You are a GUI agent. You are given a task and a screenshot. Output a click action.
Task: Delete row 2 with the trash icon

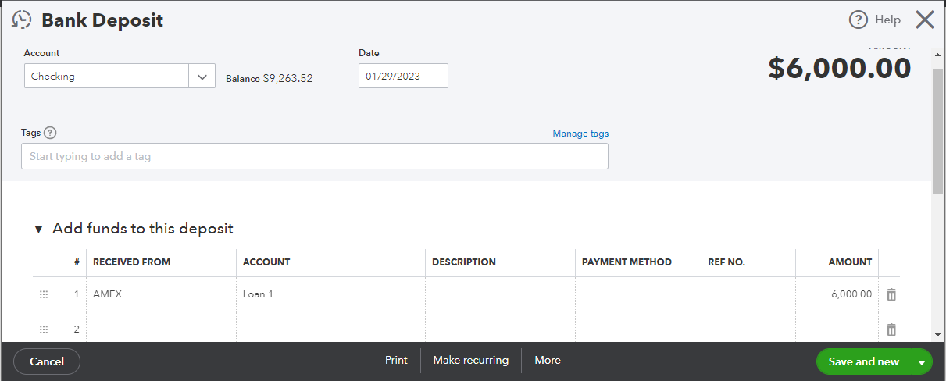point(891,329)
